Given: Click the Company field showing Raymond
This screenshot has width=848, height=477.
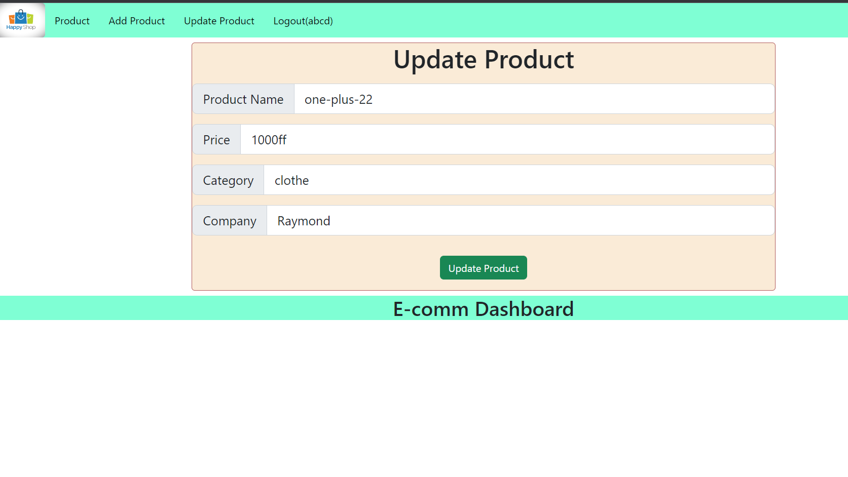Looking at the screenshot, I should point(521,220).
